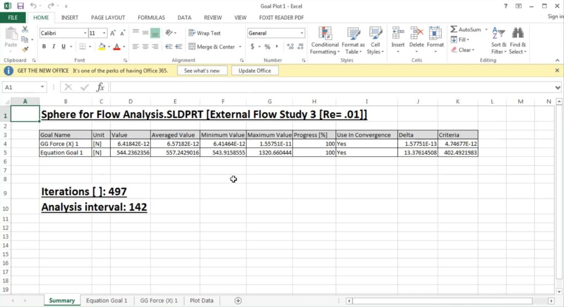Open the font color dropdown arrow
564x307 pixels.
124,47
